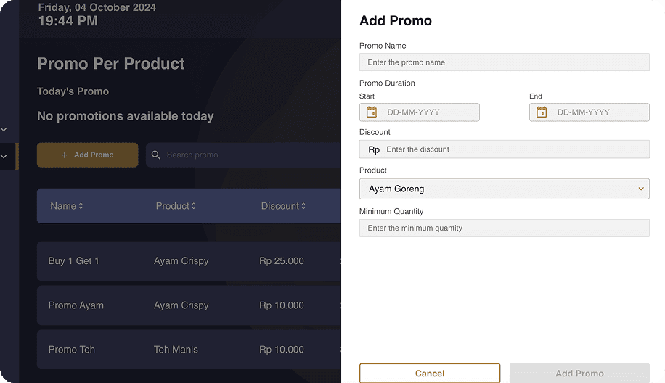Click the End date DD-MM-YYYY field

click(600, 112)
